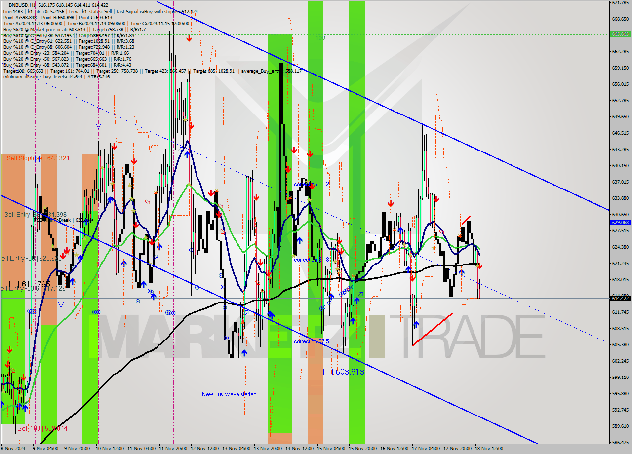Click the 'Buy %20 @ Entry -88: 543.872' line

pos(67,65)
